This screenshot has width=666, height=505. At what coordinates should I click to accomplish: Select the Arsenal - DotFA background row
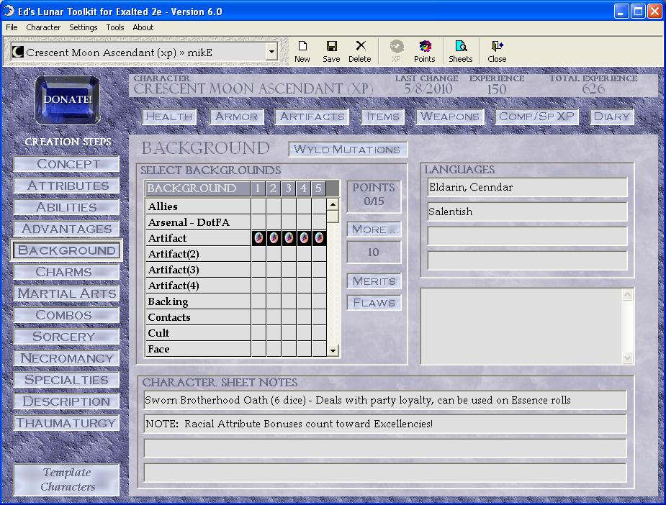[x=198, y=222]
